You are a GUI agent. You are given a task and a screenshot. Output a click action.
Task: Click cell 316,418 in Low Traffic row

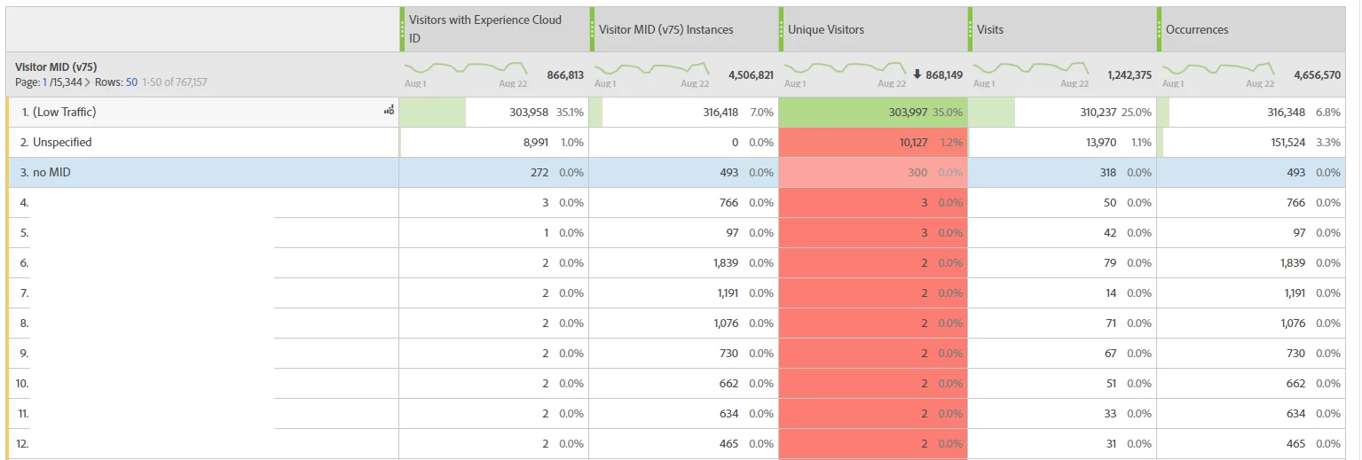[684, 113]
